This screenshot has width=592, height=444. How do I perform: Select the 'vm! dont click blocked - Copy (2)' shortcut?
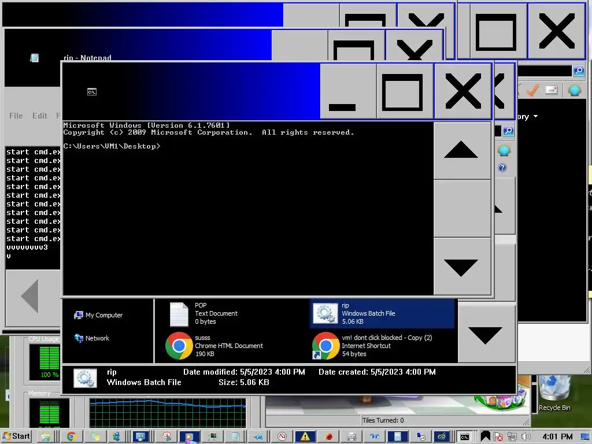pos(373,346)
